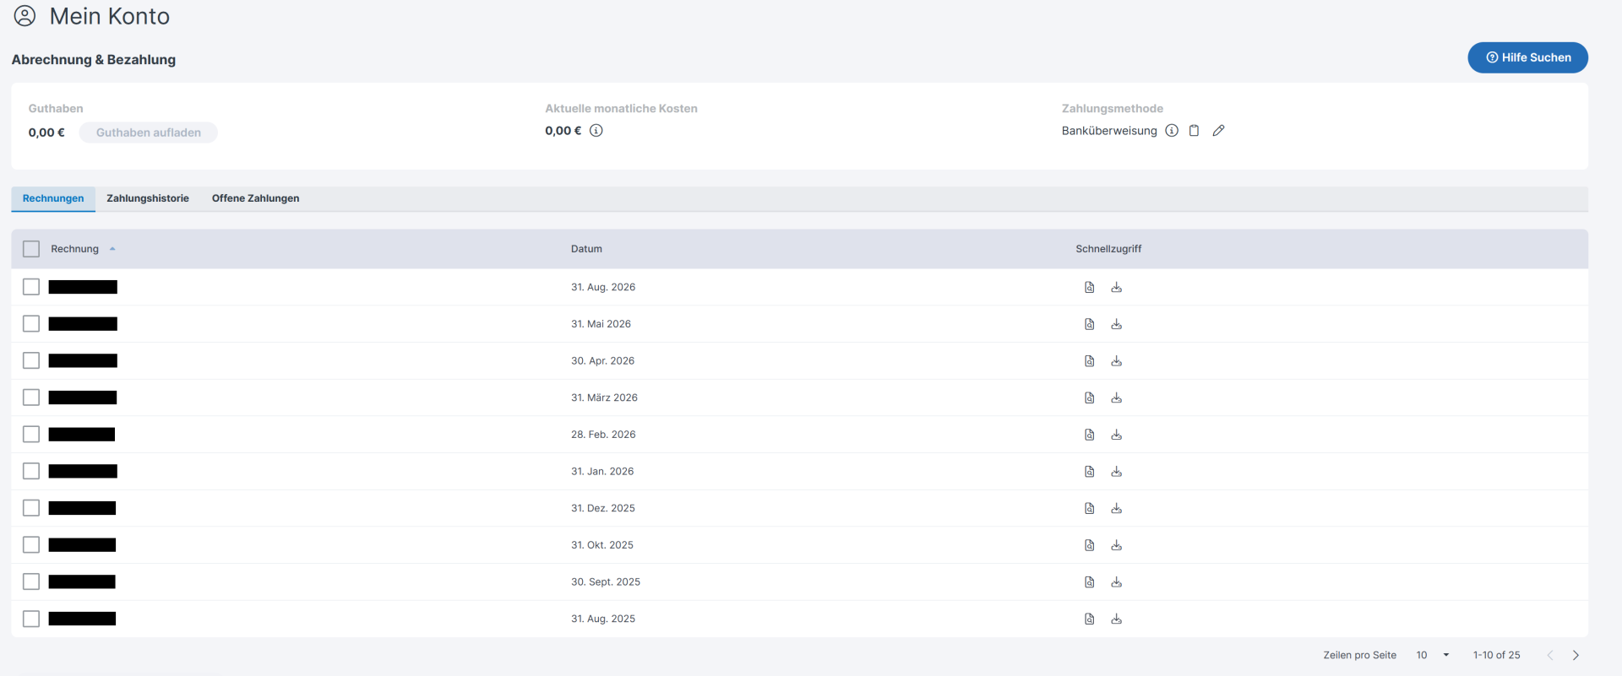Copy Banküberweisung details via clipboard icon
1622x676 pixels.
click(1195, 131)
